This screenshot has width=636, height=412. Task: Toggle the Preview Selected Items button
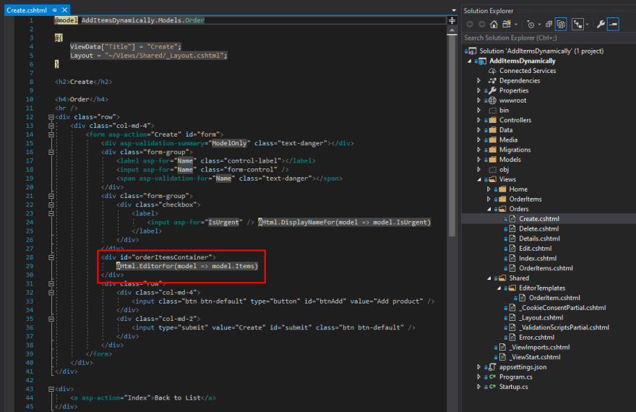click(614, 25)
